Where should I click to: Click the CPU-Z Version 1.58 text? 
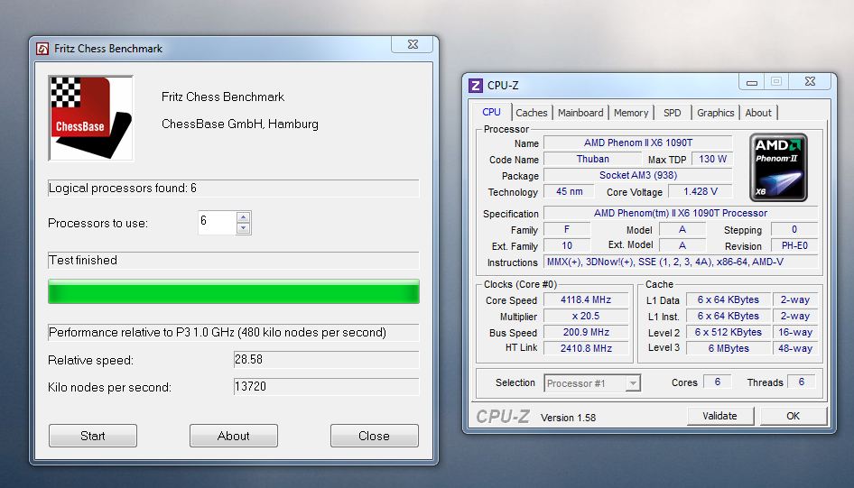(x=568, y=418)
